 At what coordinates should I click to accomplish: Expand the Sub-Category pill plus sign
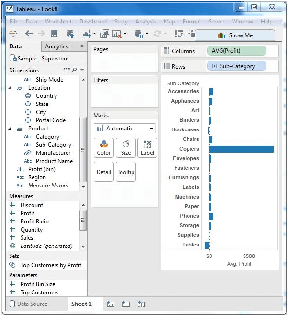214,66
